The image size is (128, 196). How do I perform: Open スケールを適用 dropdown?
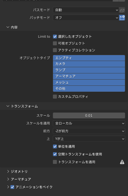click(89, 123)
